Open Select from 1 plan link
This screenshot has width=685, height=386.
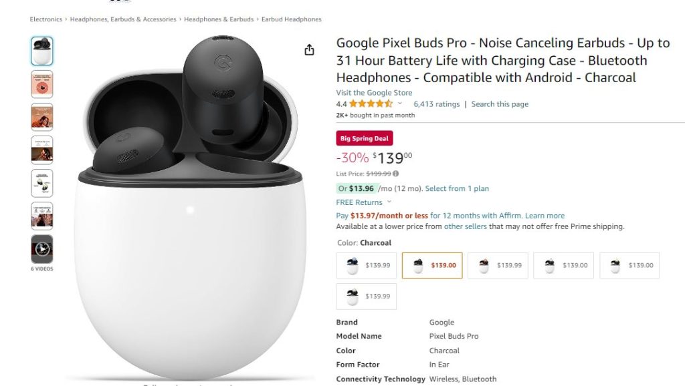coord(457,188)
